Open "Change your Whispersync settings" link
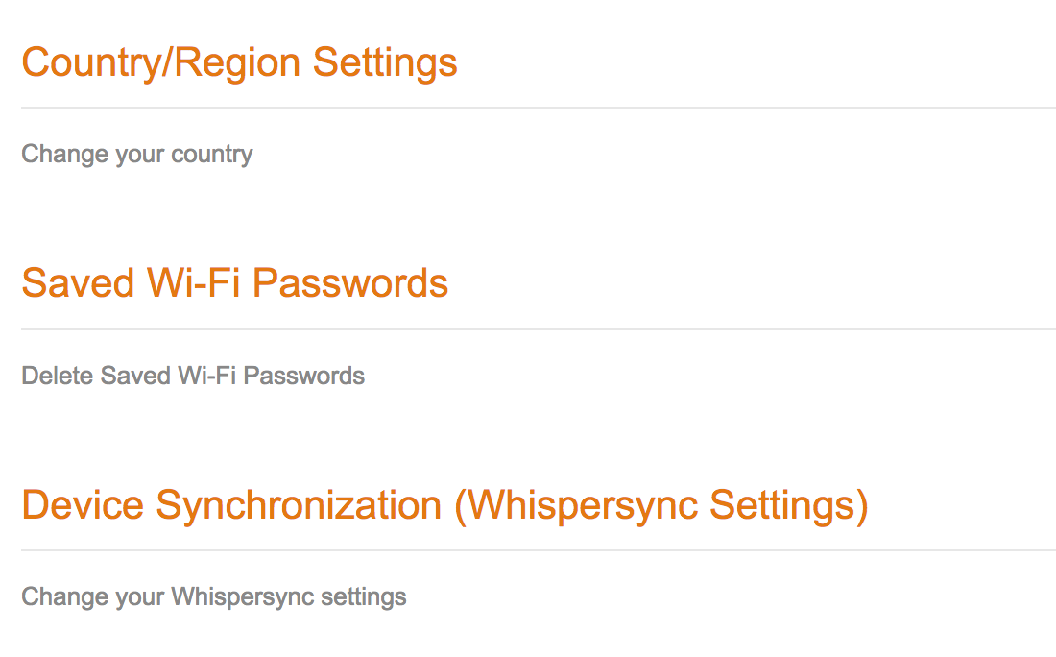The image size is (1056, 657). [213, 596]
